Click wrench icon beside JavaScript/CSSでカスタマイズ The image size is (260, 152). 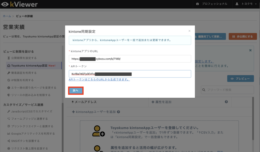click(9, 112)
